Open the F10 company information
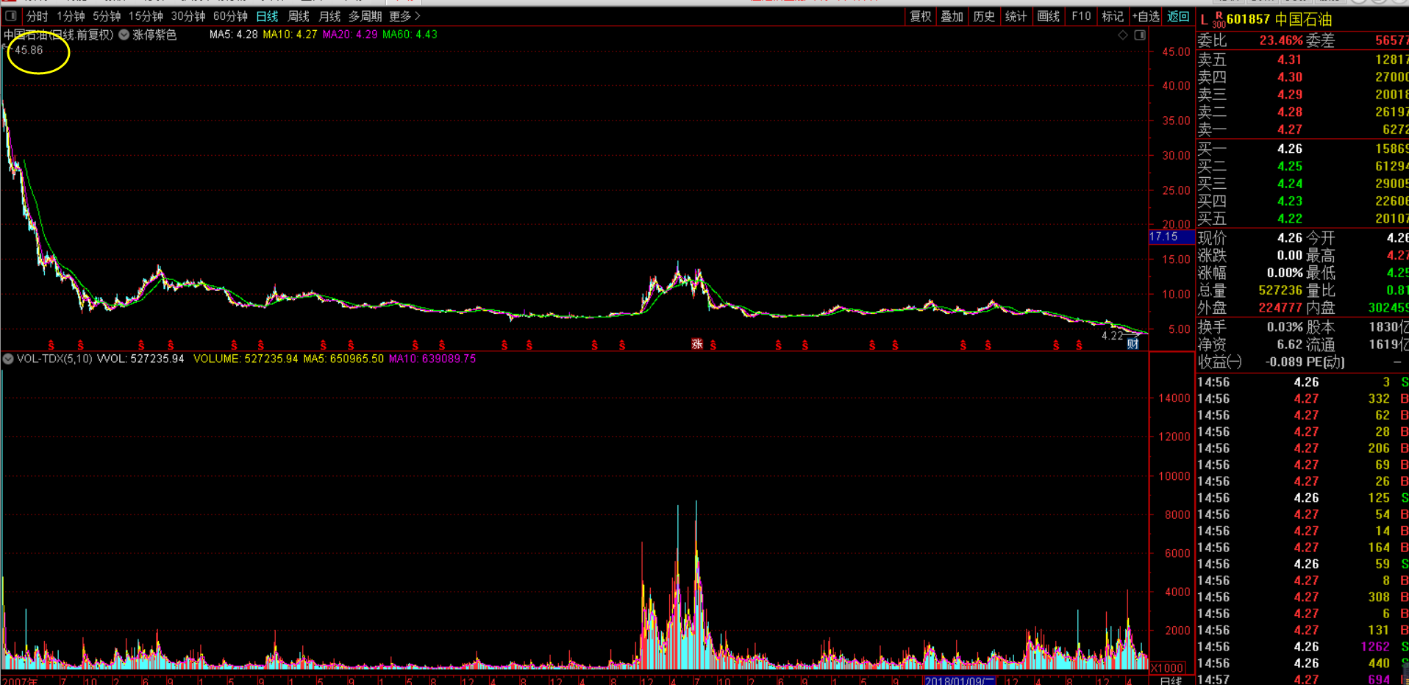Viewport: 1409px width, 685px height. (x=1081, y=16)
